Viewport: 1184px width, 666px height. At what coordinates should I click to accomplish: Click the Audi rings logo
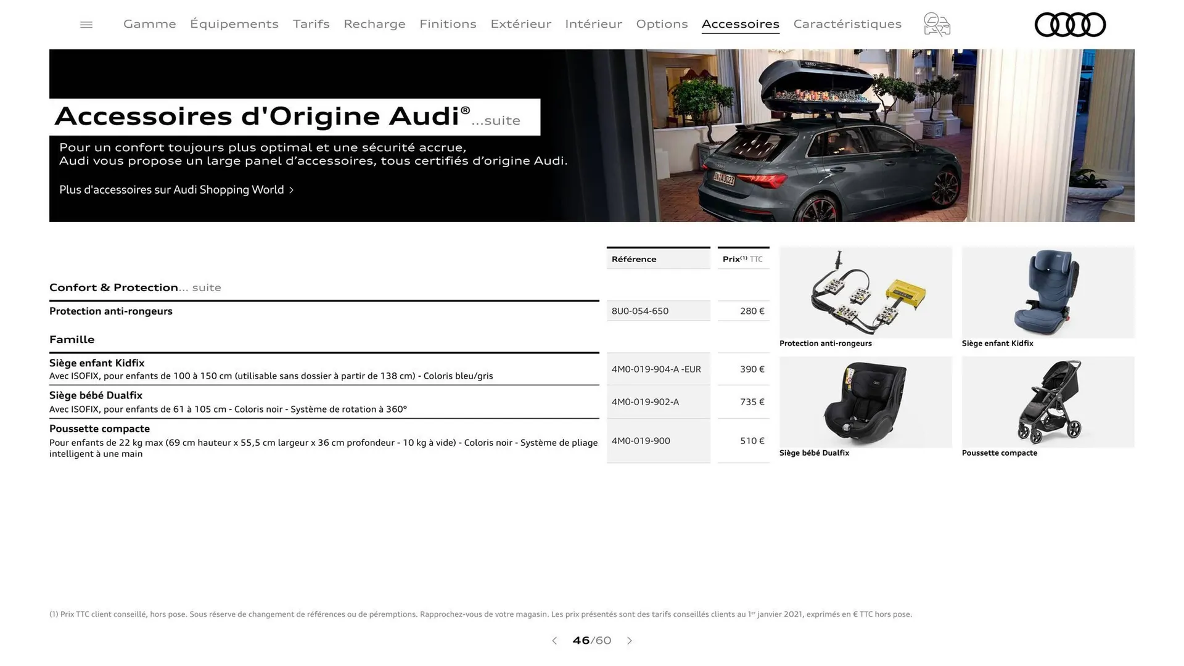pyautogui.click(x=1070, y=25)
